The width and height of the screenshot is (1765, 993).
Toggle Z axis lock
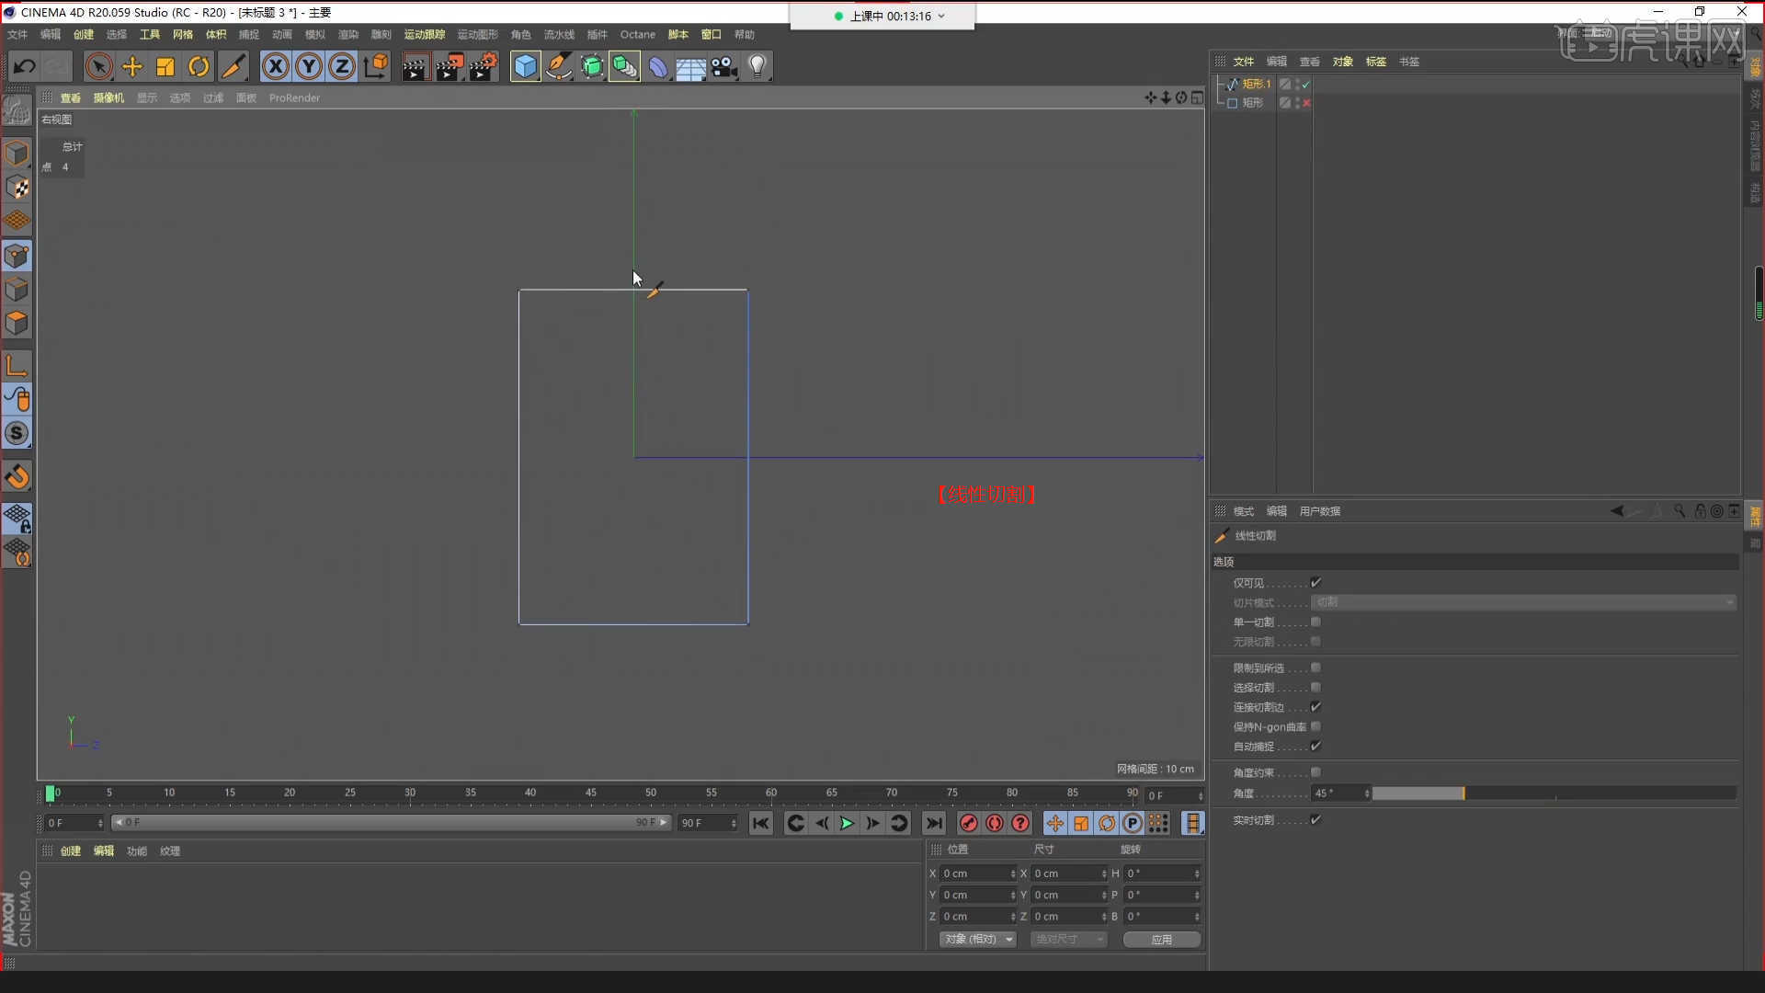click(342, 66)
